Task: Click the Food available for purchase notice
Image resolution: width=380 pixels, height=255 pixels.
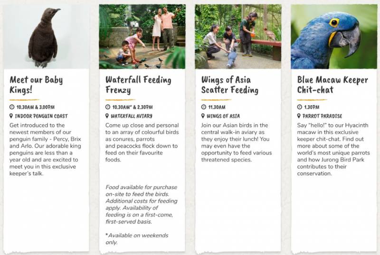Action: [x=142, y=204]
